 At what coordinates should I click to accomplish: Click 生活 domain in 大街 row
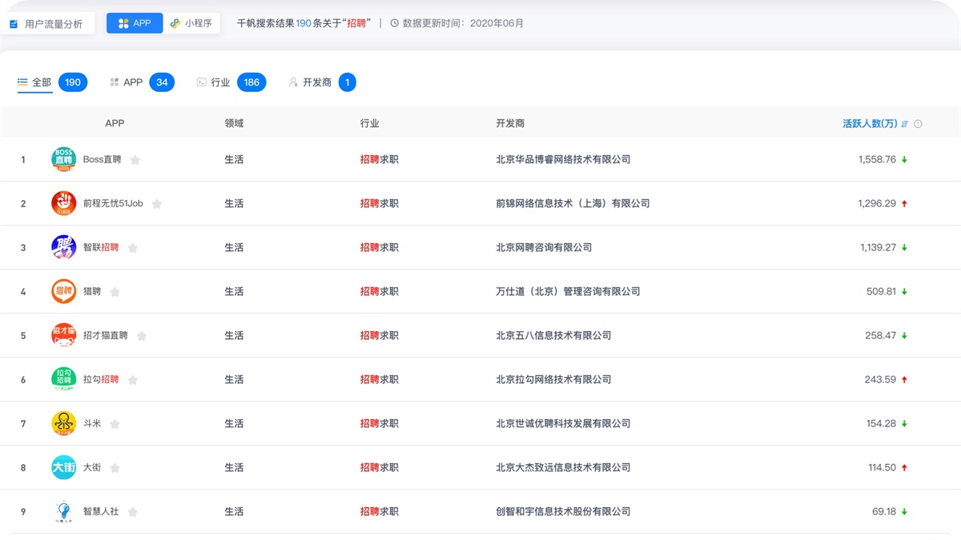234,467
